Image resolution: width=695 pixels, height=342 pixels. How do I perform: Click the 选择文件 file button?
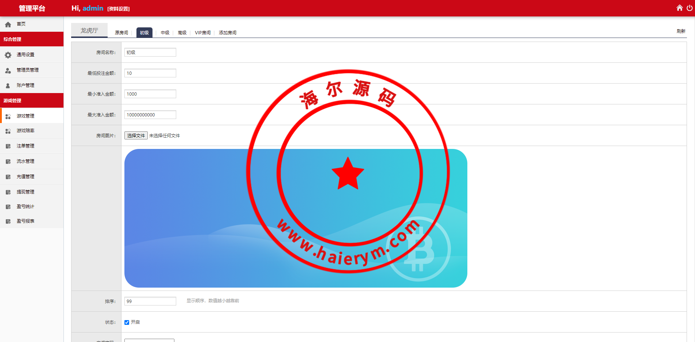[136, 135]
